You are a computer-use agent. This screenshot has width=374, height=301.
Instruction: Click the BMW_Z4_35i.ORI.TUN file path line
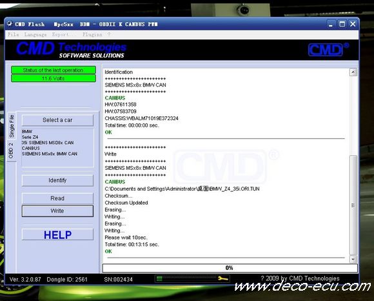182,189
